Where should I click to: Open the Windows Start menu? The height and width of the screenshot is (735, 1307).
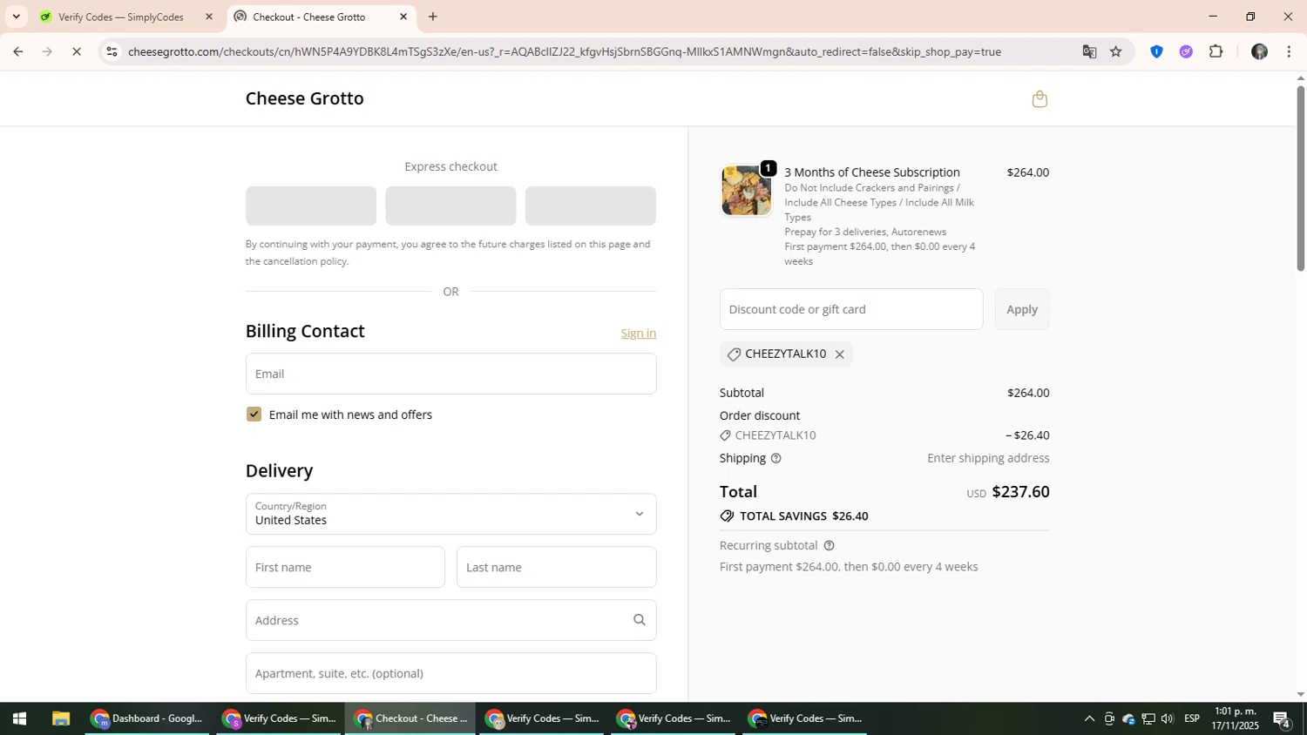pyautogui.click(x=19, y=718)
